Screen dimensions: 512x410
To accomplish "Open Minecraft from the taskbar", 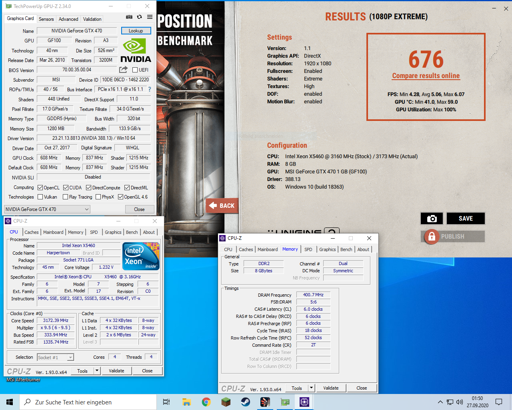I will 226,402.
